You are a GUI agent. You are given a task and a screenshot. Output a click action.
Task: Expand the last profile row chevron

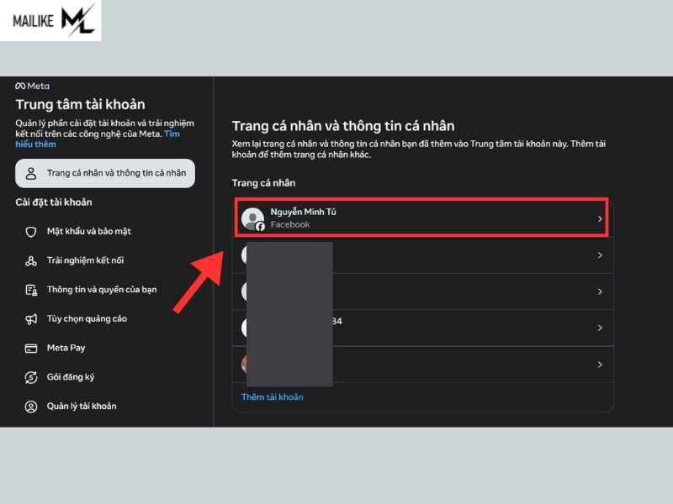[600, 365]
